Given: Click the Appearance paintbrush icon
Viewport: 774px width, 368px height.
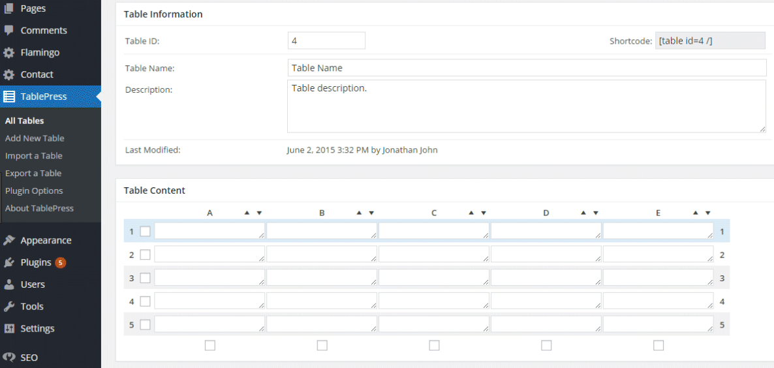Looking at the screenshot, I should [9, 241].
